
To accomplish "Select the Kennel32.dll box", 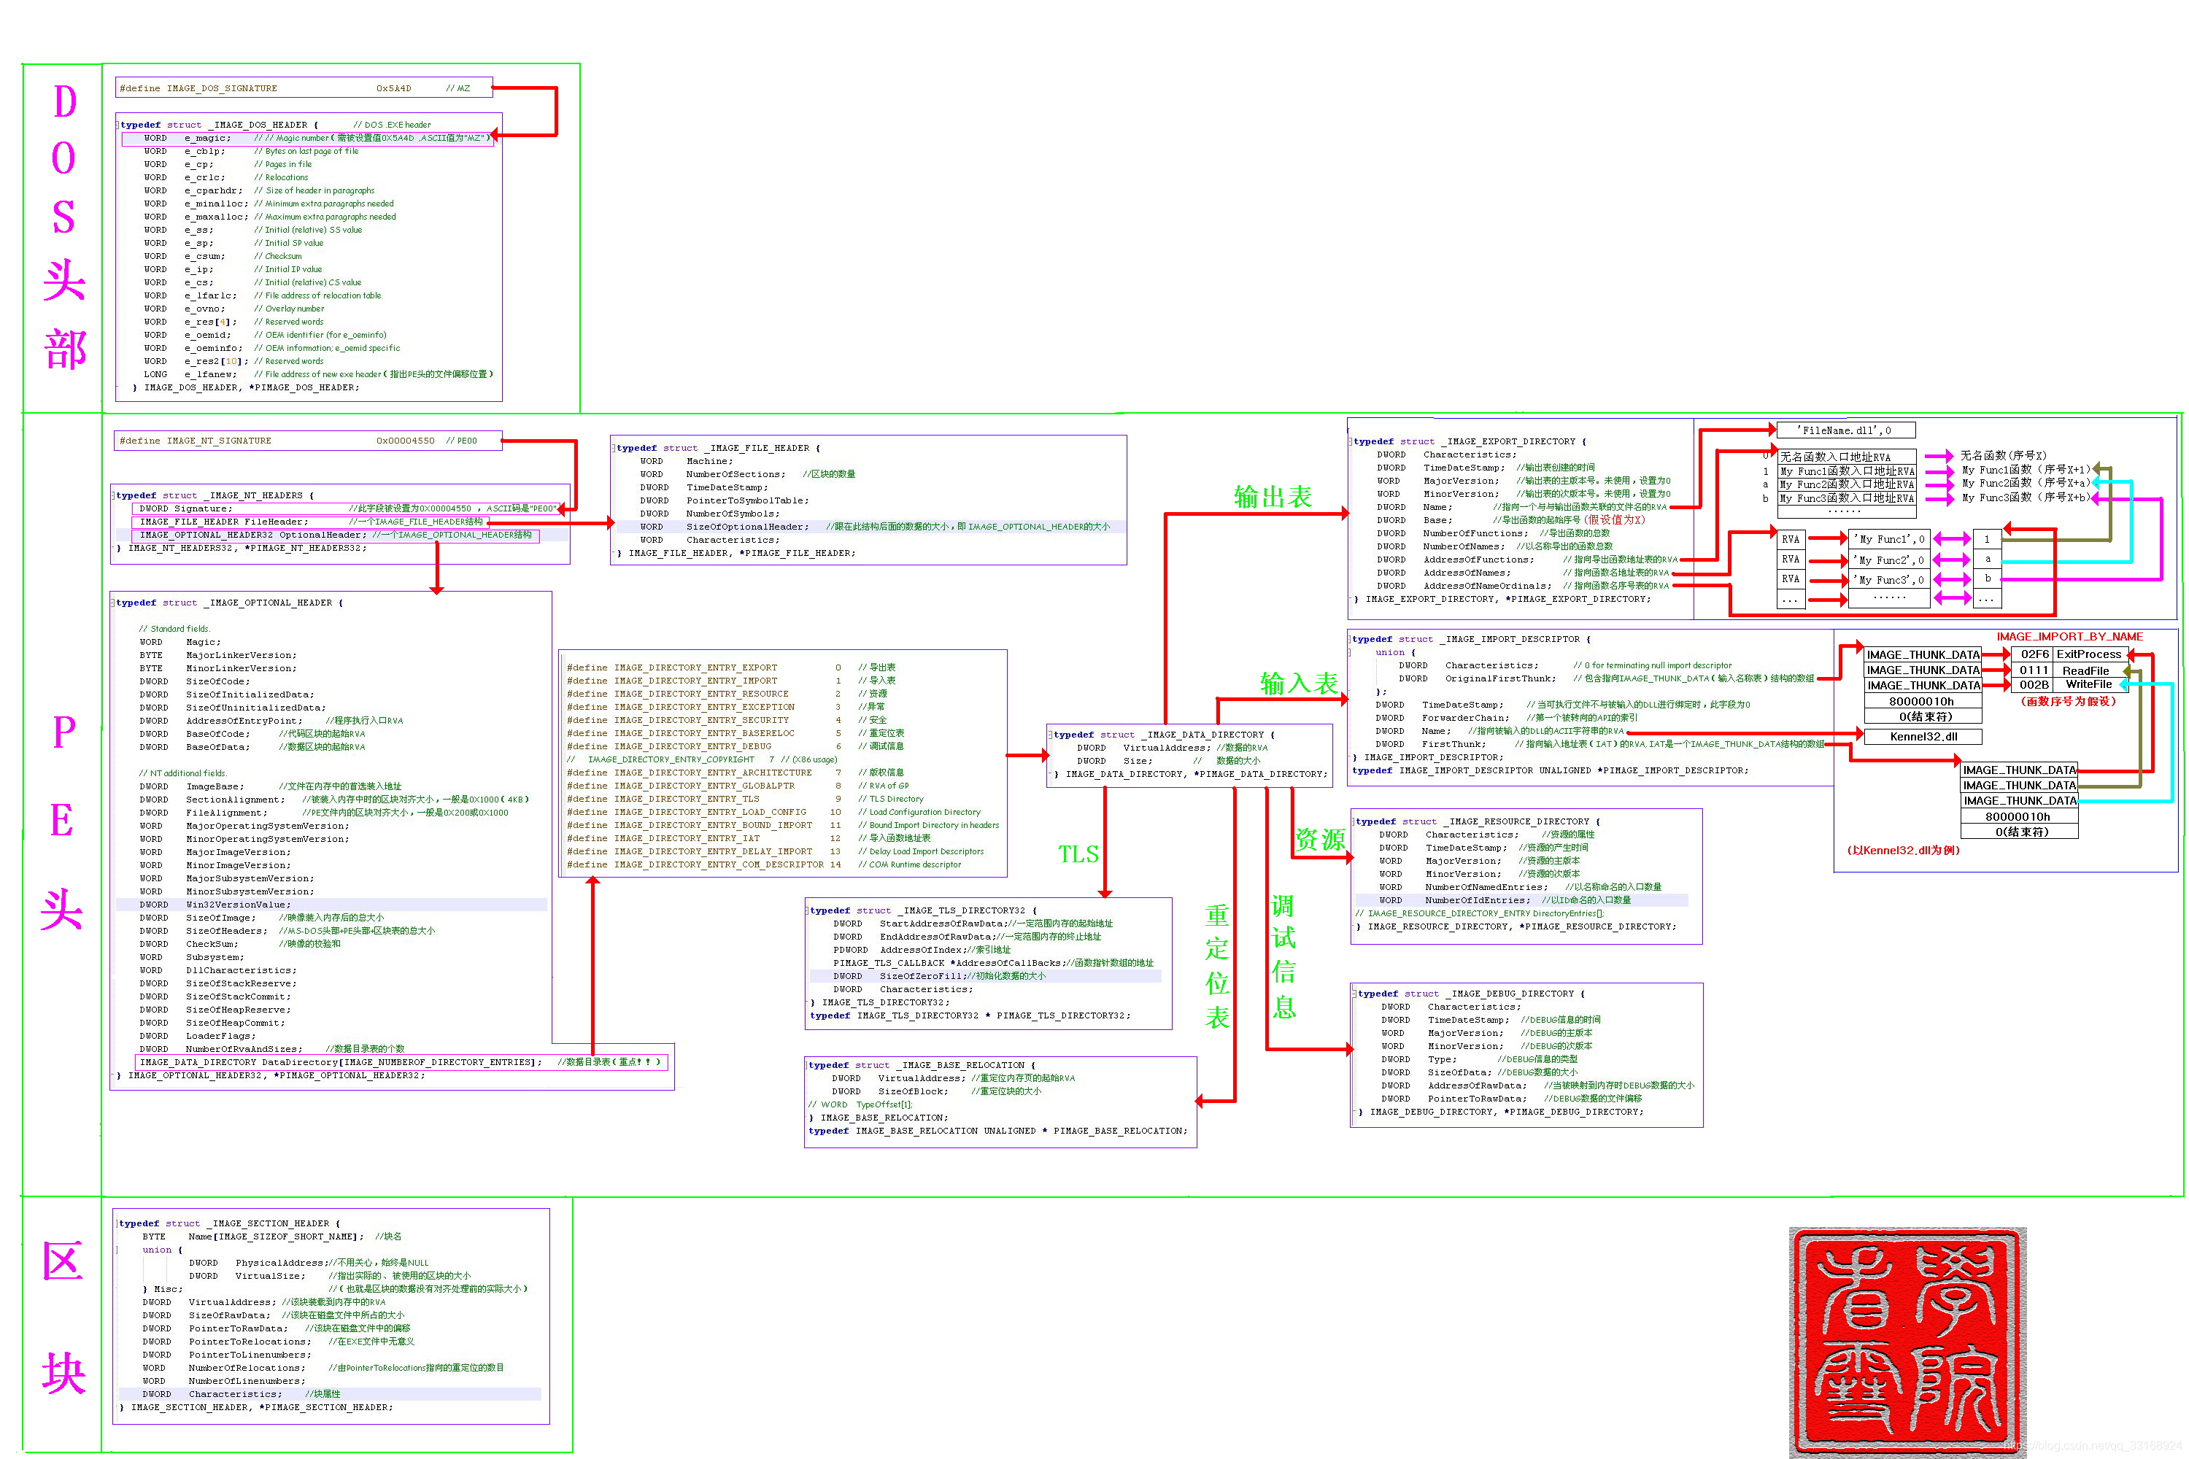I will point(1923,737).
